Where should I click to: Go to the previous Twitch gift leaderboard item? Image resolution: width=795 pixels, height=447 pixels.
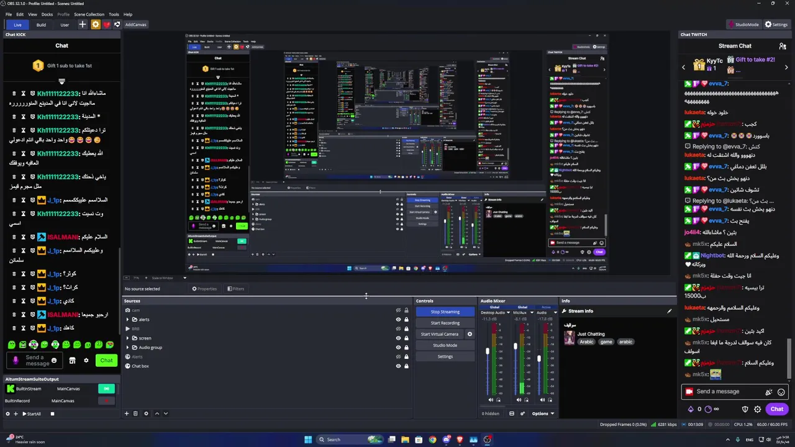tap(684, 67)
